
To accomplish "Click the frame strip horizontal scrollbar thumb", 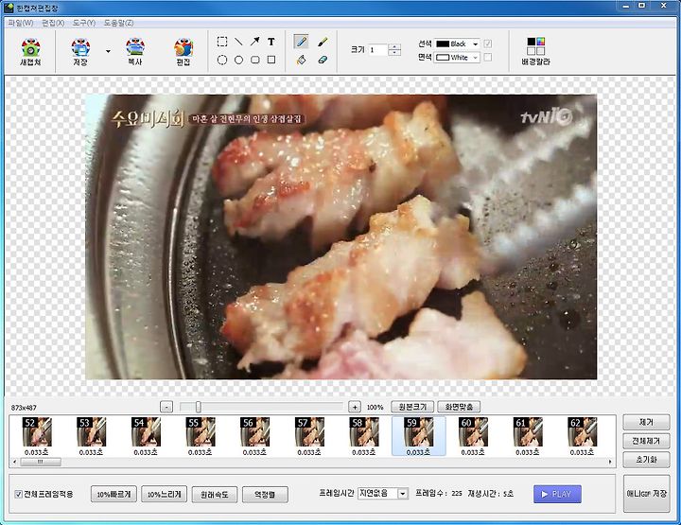I will (x=41, y=462).
